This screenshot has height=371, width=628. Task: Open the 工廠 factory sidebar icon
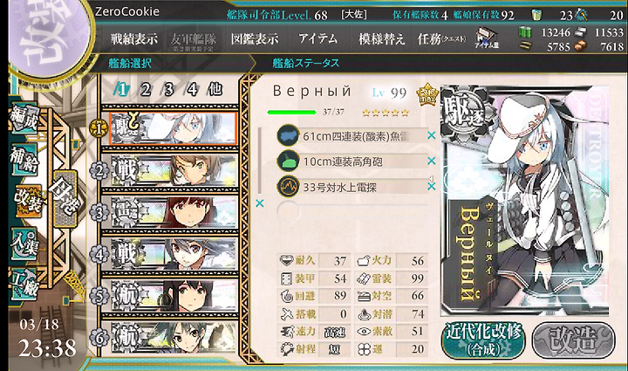(x=24, y=284)
